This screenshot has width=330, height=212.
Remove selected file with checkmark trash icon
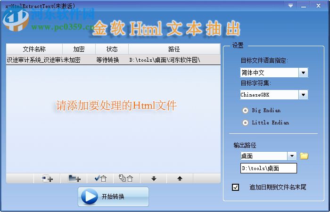click(x=100, y=179)
